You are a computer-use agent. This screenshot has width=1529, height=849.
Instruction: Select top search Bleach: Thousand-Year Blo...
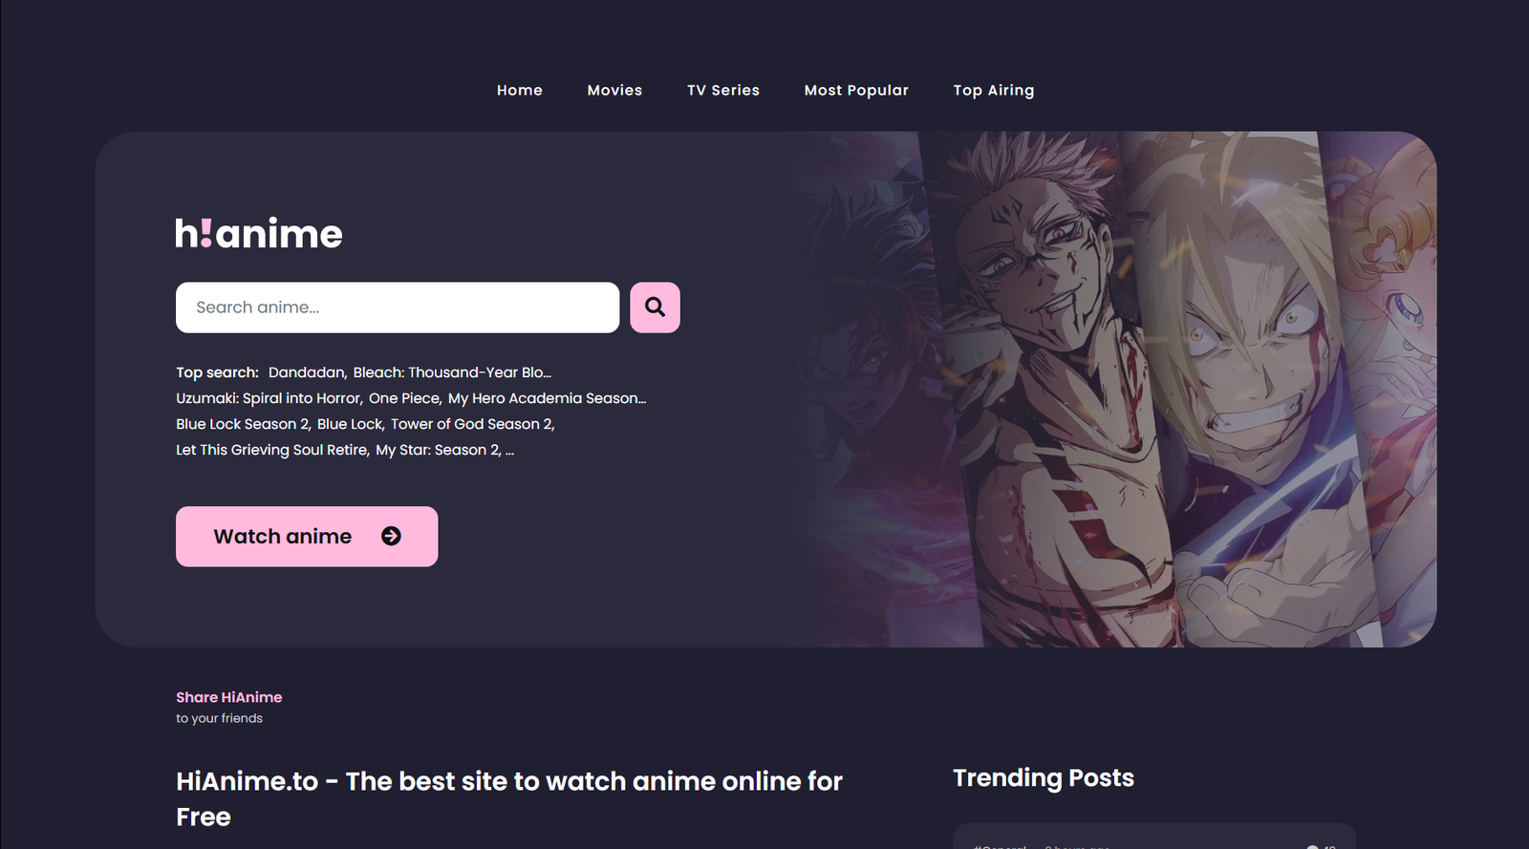click(452, 372)
